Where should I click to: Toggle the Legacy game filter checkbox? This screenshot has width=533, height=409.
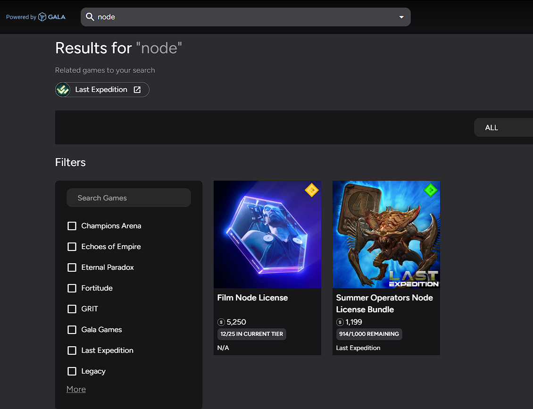coord(72,371)
